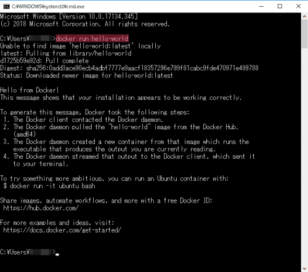308x272 pixels.
Task: Close the cmd.exe window
Action: point(298,6)
